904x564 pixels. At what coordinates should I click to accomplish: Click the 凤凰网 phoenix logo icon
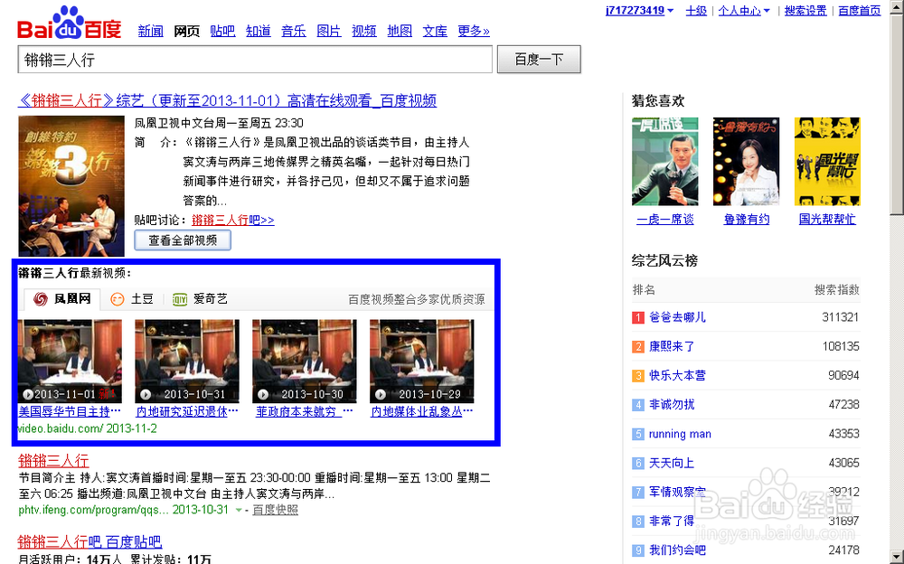pyautogui.click(x=41, y=299)
